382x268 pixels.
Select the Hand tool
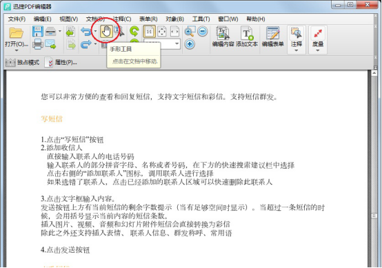106,32
